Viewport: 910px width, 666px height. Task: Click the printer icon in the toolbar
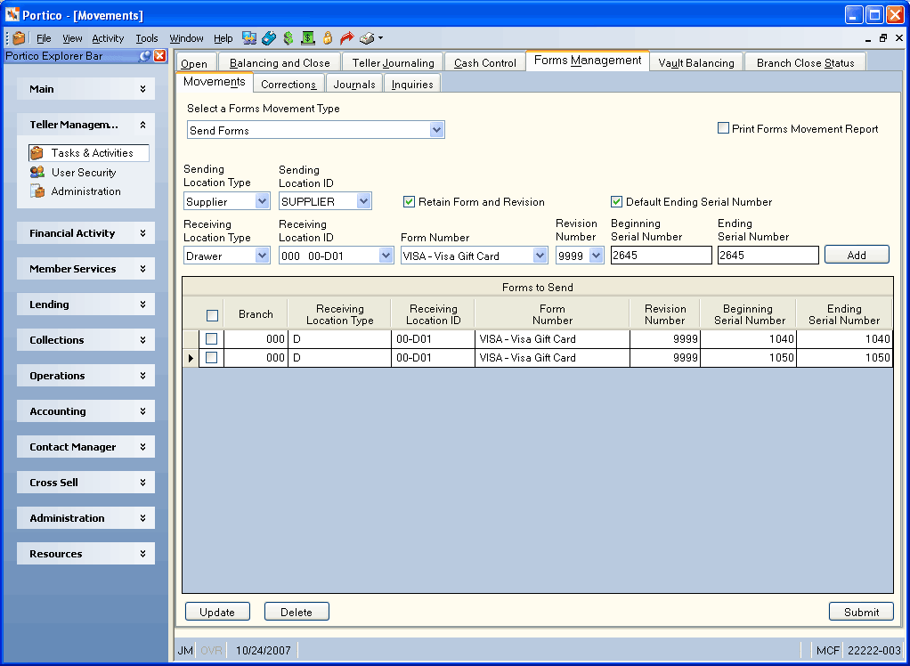coord(367,38)
